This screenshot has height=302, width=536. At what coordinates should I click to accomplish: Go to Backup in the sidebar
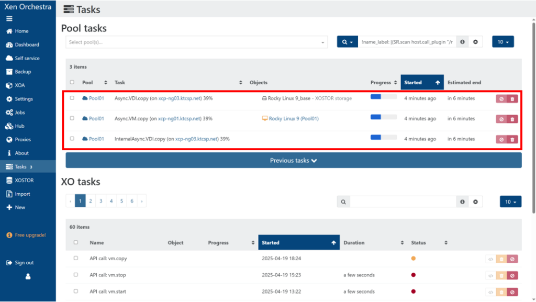[x=23, y=72]
